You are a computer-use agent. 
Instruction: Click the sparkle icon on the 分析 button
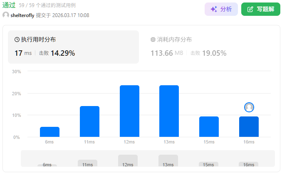tap(214, 9)
